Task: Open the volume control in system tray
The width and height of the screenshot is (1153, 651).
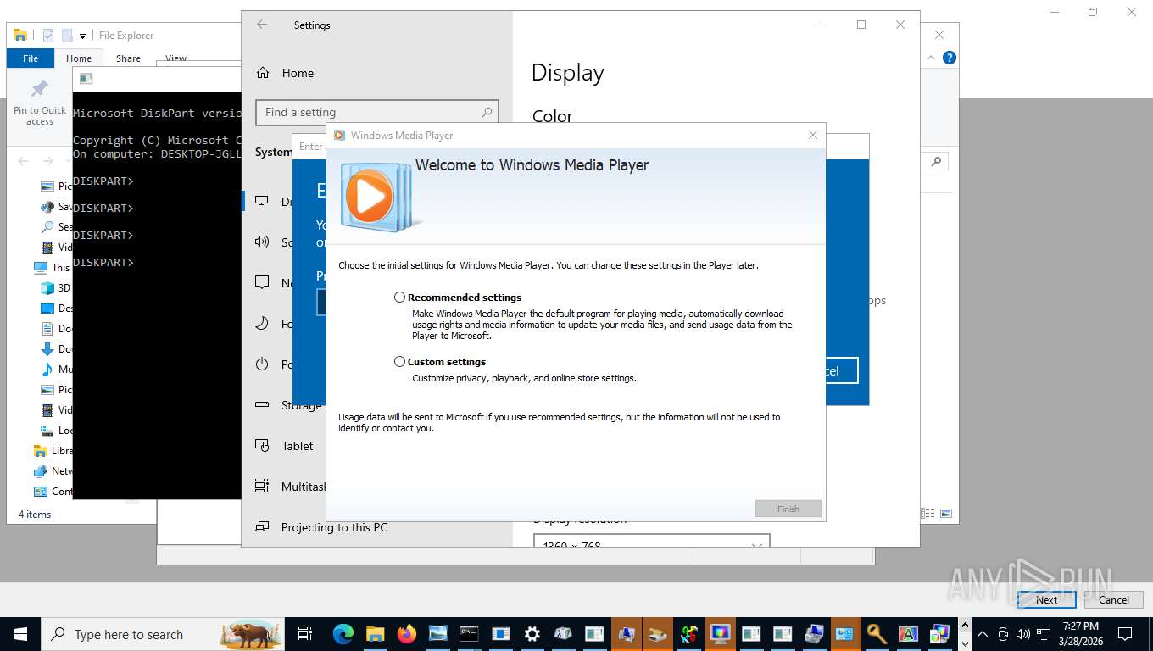Action: [x=1023, y=634]
